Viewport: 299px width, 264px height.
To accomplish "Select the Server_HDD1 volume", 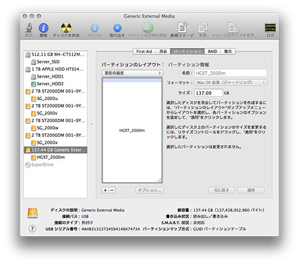I will (x=56, y=76).
